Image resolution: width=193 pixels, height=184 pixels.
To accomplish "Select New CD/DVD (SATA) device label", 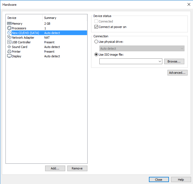I will tap(25, 33).
